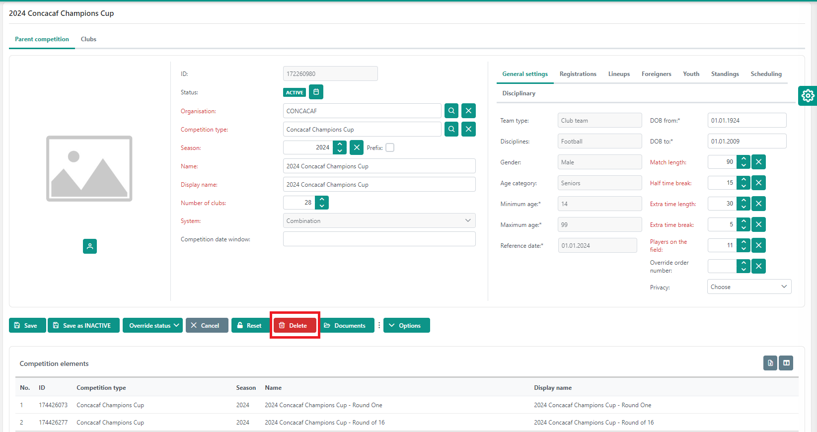Open the Override status dropdown
This screenshot has width=817, height=432.
[x=152, y=325]
